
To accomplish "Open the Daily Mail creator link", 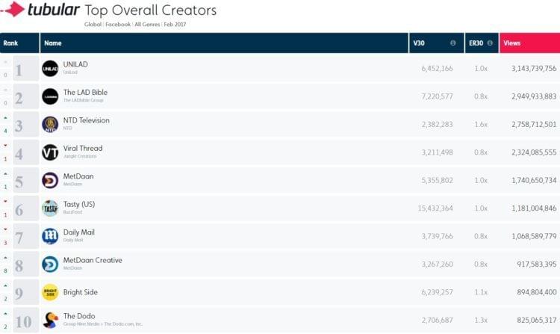I will [79, 232].
